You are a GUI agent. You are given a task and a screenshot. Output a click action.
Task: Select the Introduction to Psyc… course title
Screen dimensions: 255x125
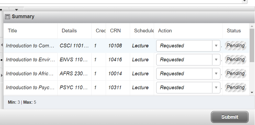30,87
